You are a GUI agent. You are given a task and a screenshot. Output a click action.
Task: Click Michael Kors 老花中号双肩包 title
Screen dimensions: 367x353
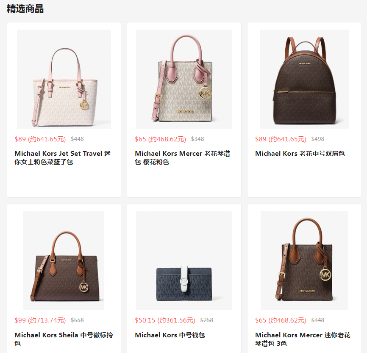[300, 154]
